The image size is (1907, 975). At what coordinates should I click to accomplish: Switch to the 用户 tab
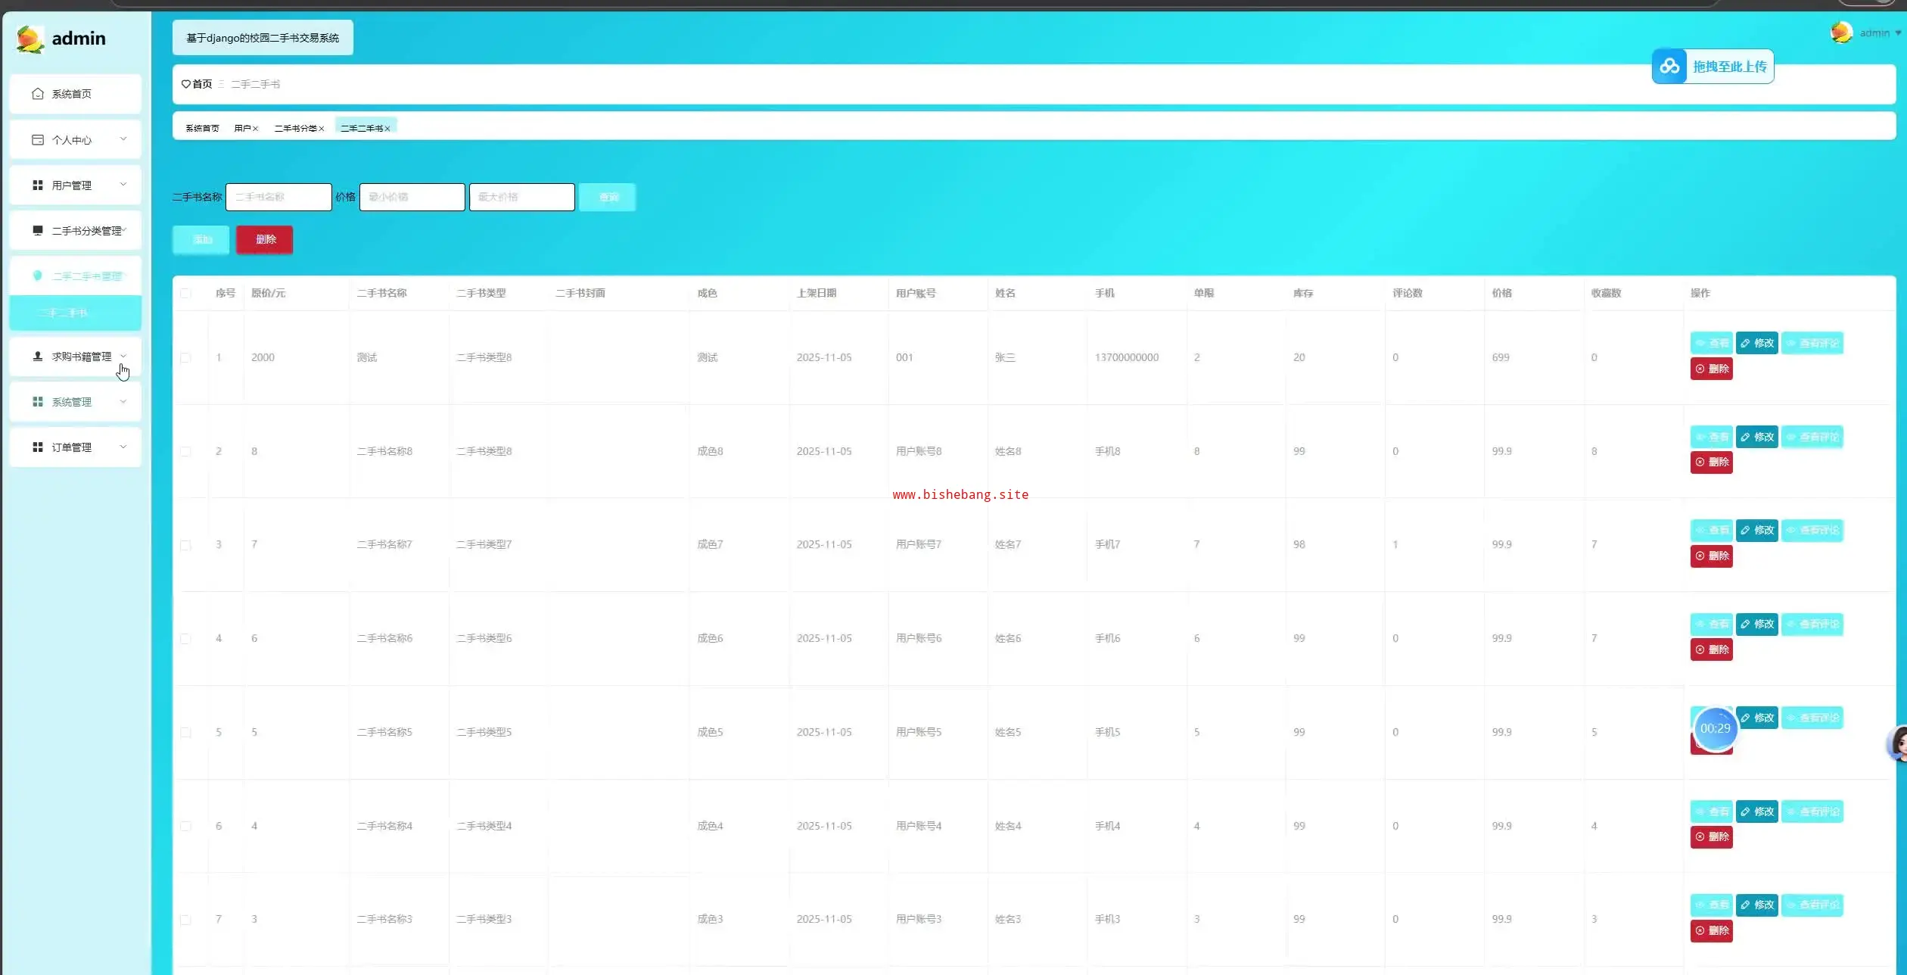242,129
